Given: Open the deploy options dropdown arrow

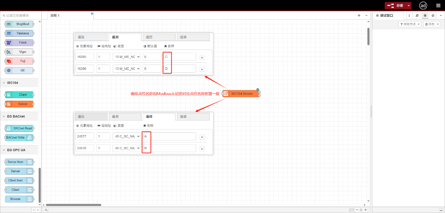Looking at the screenshot, I should [409, 6].
